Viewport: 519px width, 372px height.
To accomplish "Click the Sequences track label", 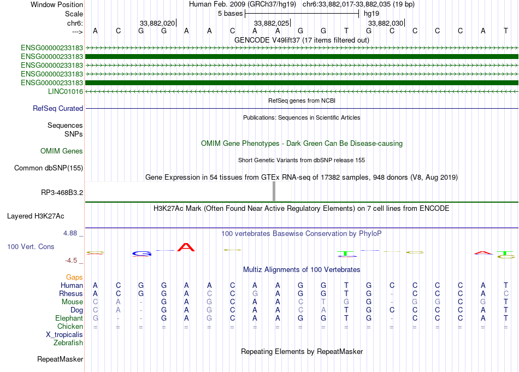I will click(x=65, y=126).
